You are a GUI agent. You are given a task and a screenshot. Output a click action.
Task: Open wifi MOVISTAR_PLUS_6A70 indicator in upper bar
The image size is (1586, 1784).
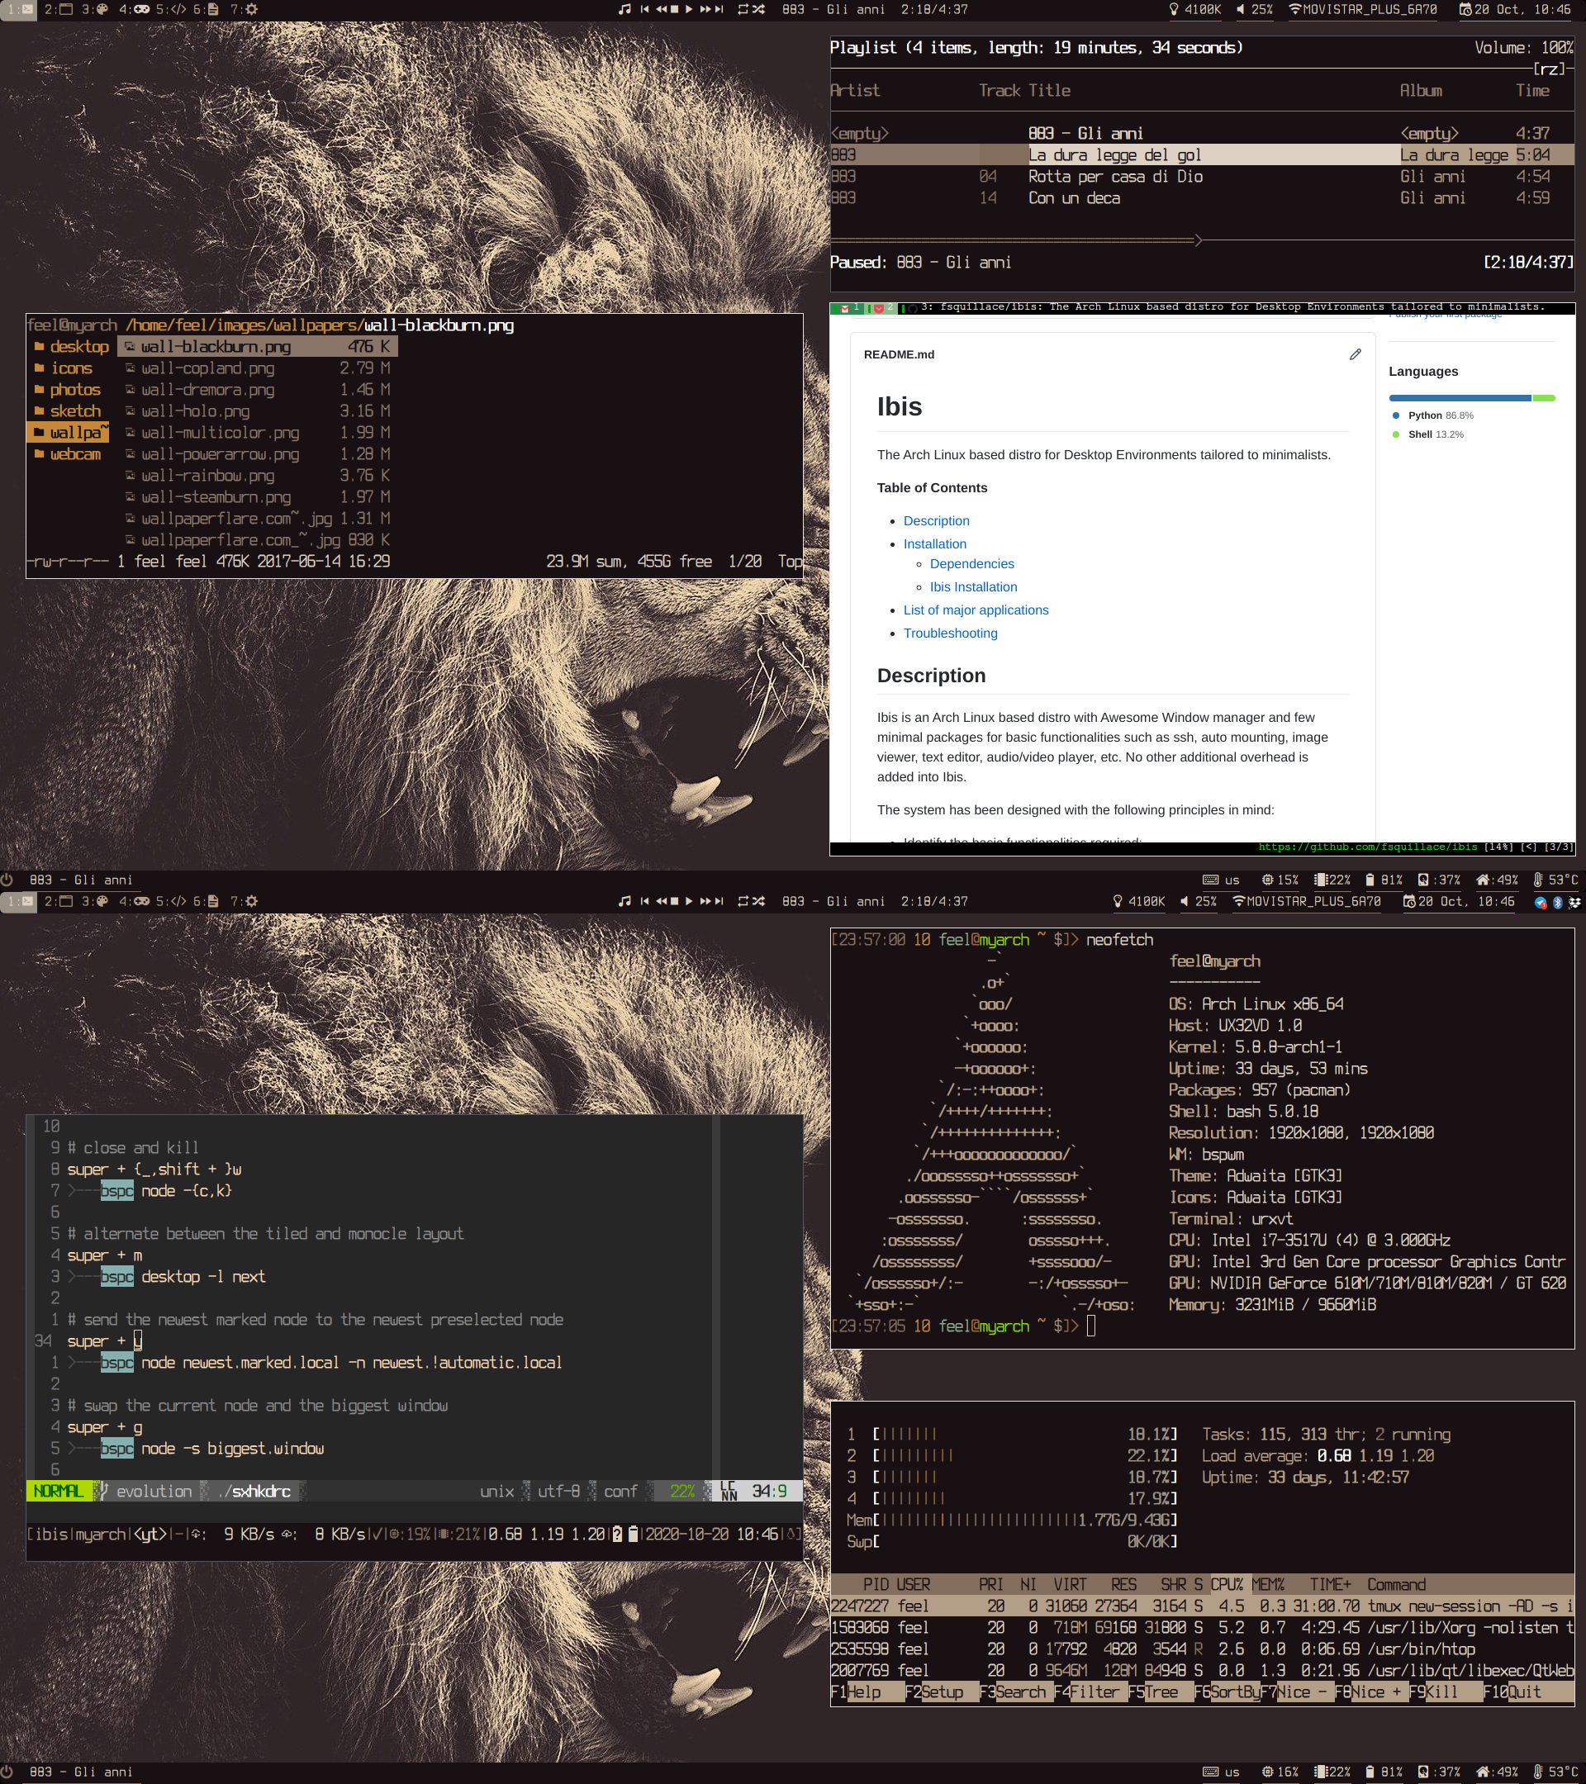click(1362, 10)
